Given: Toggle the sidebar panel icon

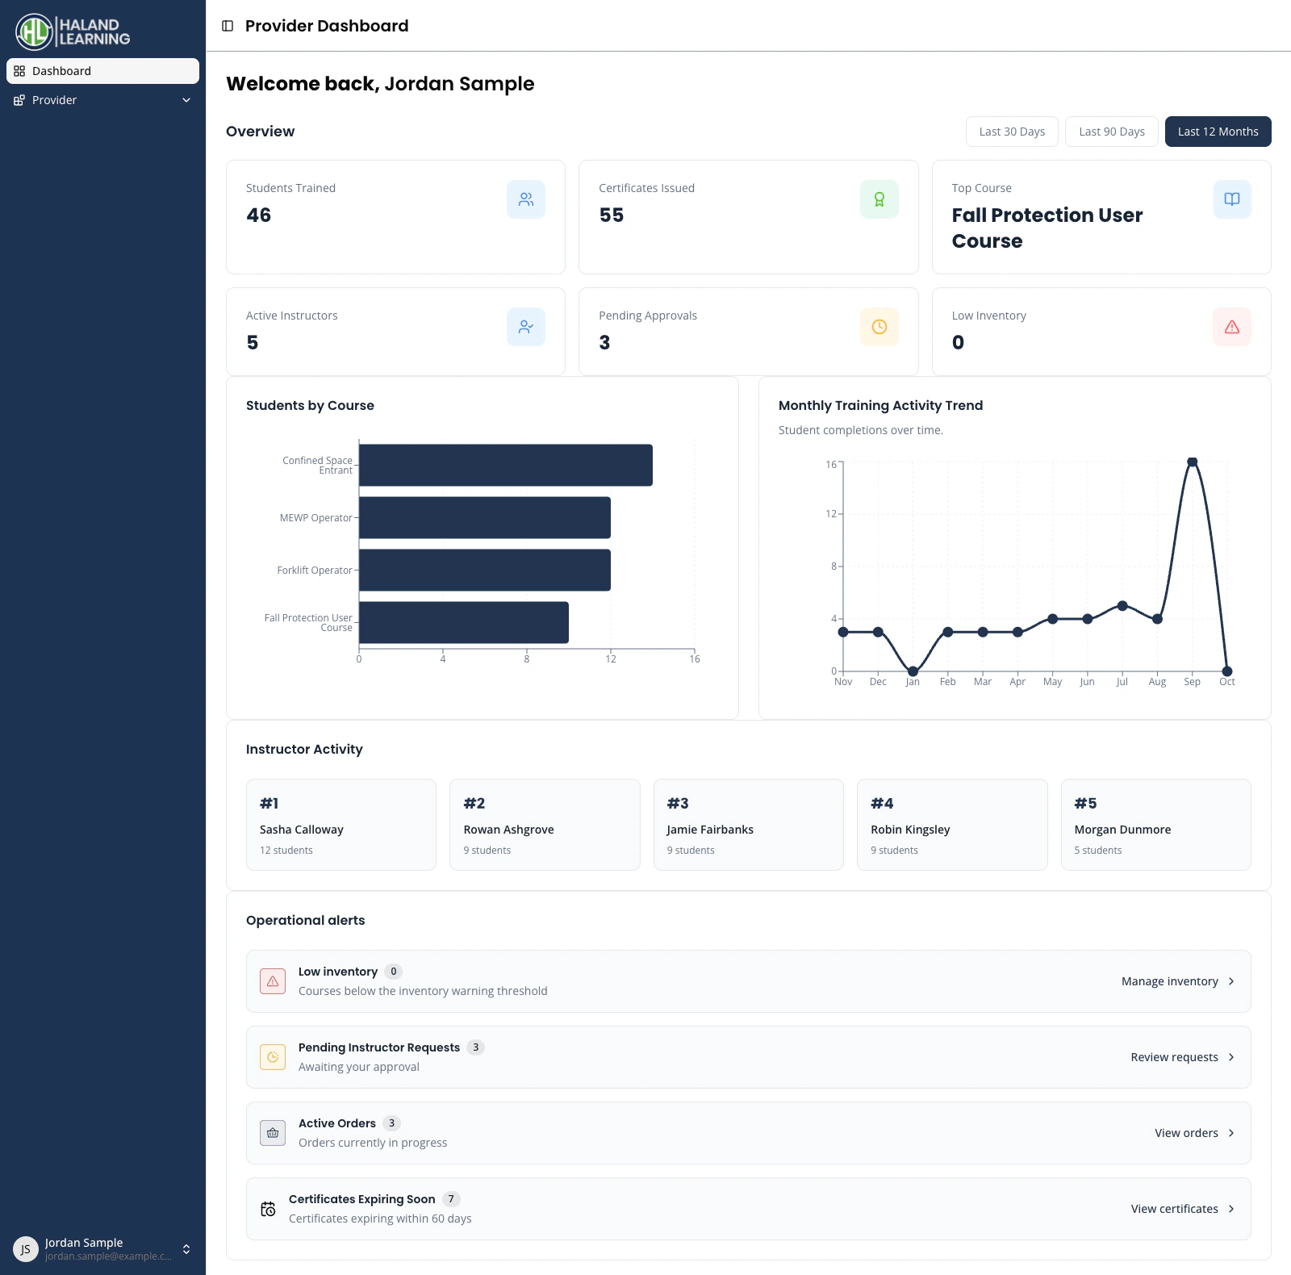Looking at the screenshot, I should pos(228,26).
